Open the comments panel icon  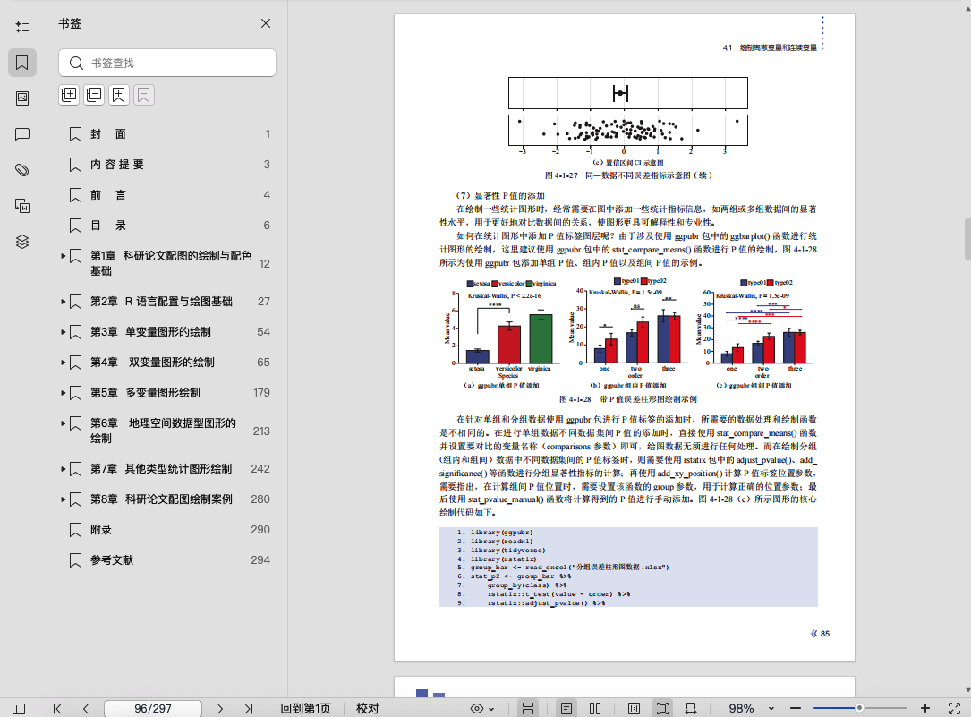tap(22, 134)
